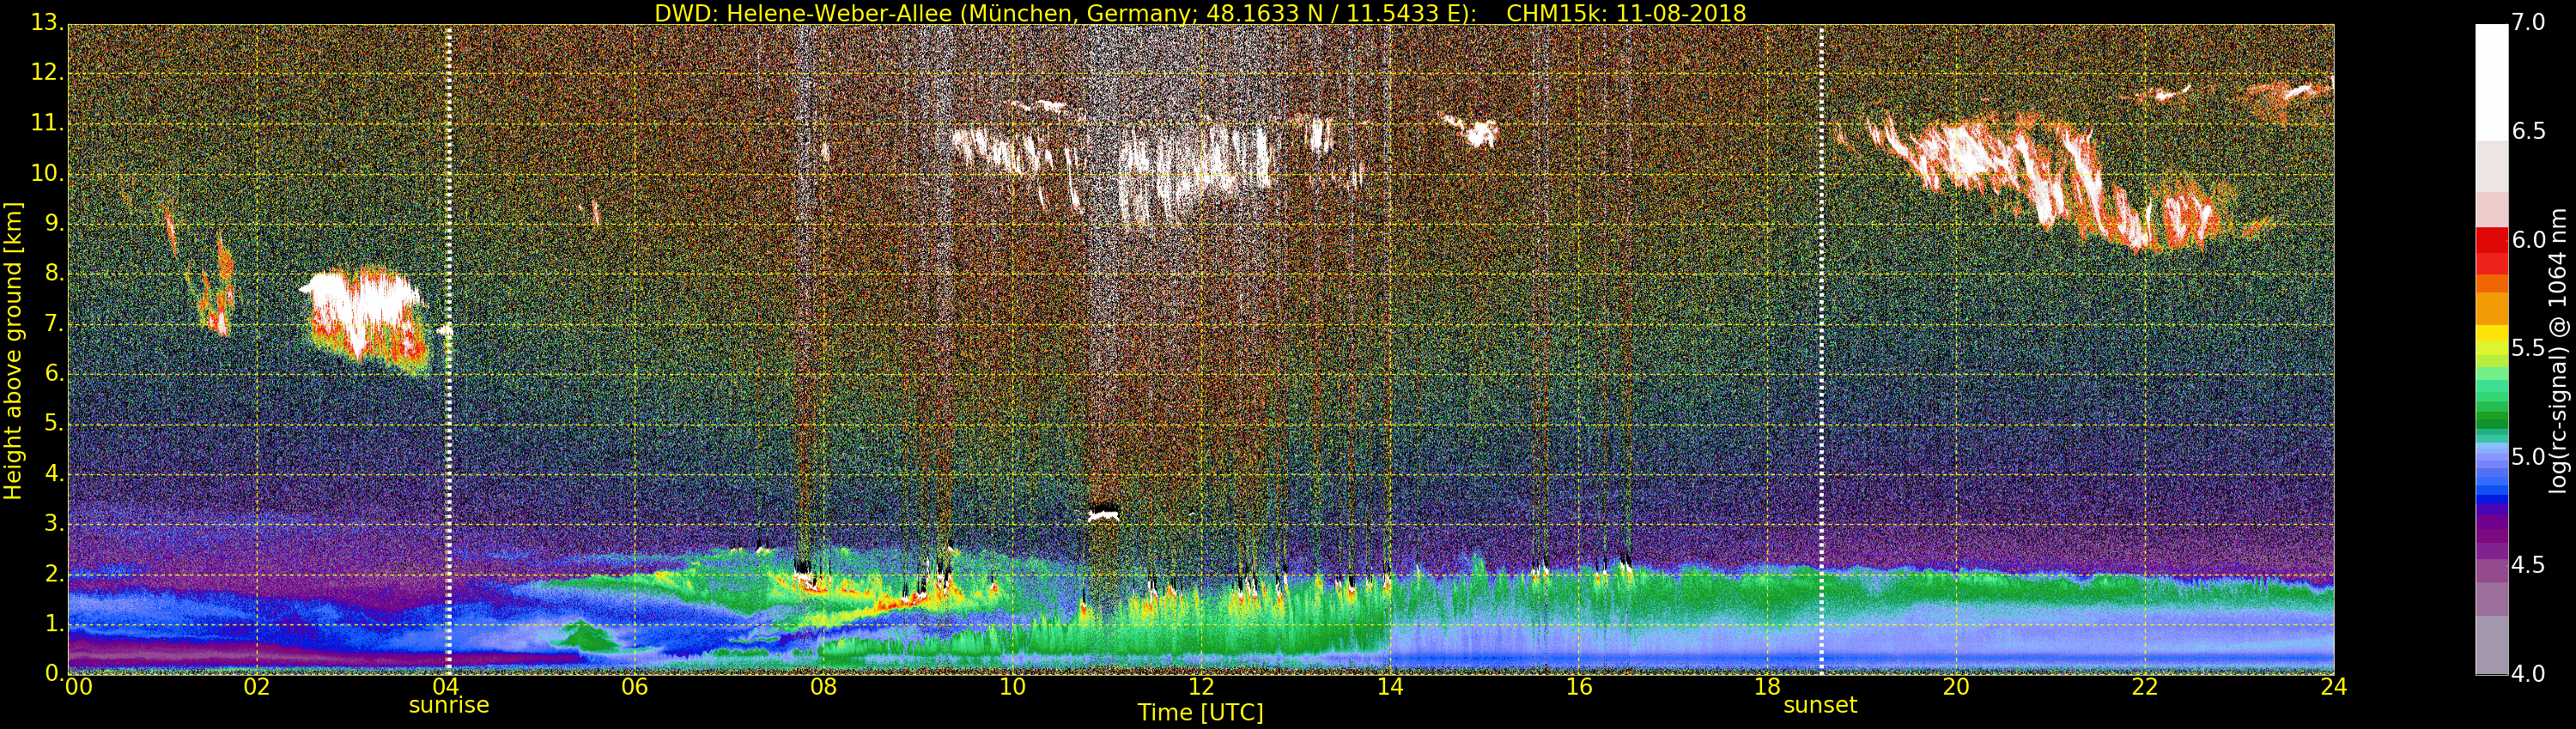
Task: Click the red segment of the colorbar
Action: tap(2491, 250)
